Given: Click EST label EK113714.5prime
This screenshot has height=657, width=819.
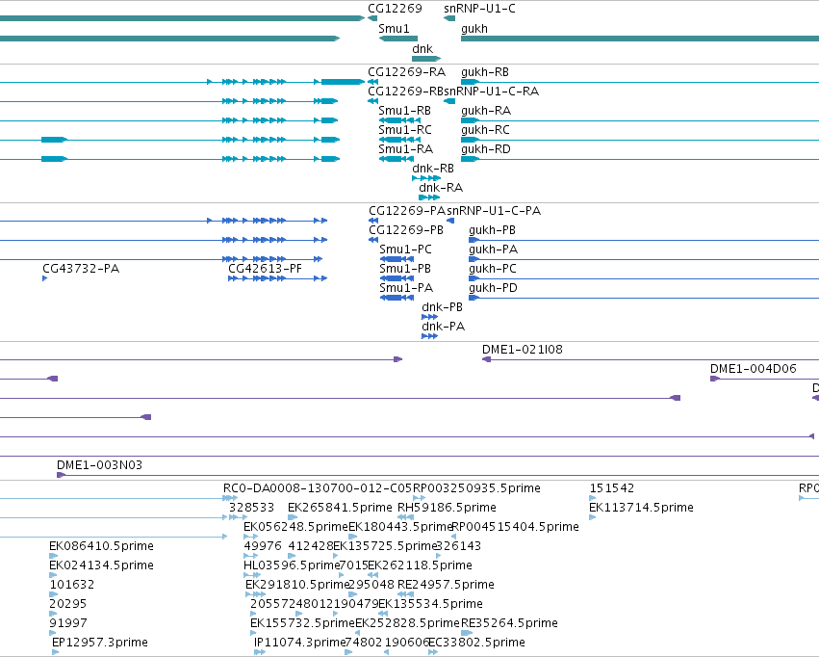Looking at the screenshot, I should [641, 508].
